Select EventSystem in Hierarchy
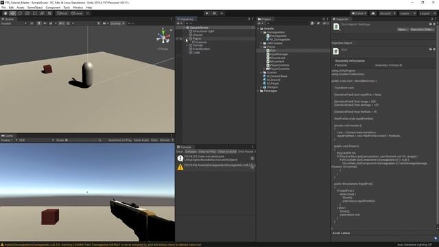Image resolution: width=439 pixels, height=247 pixels. coord(201,49)
